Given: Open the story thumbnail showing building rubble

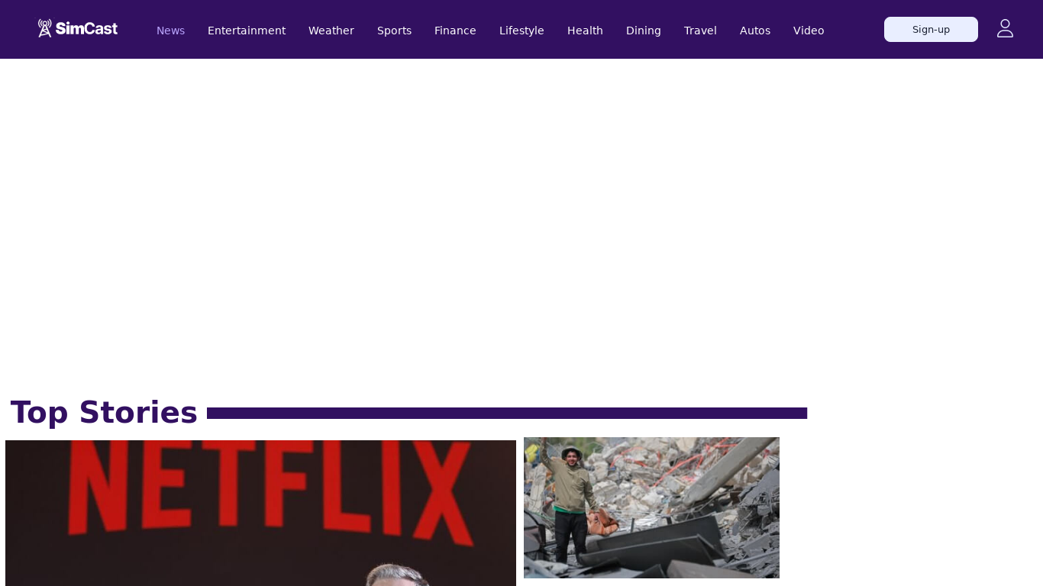Looking at the screenshot, I should [651, 507].
